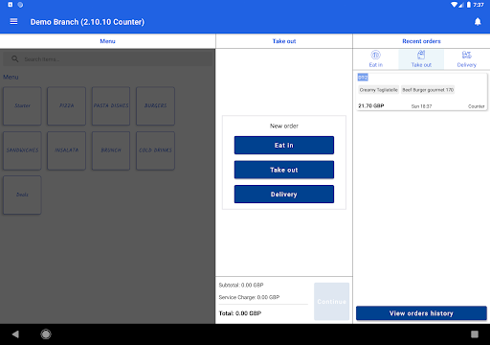Viewport: 490px width, 345px height.
Task: Start a new Take out order
Action: click(284, 170)
